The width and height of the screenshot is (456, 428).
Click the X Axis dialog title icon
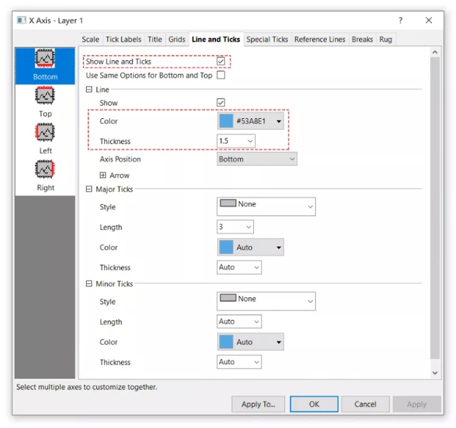click(x=22, y=20)
